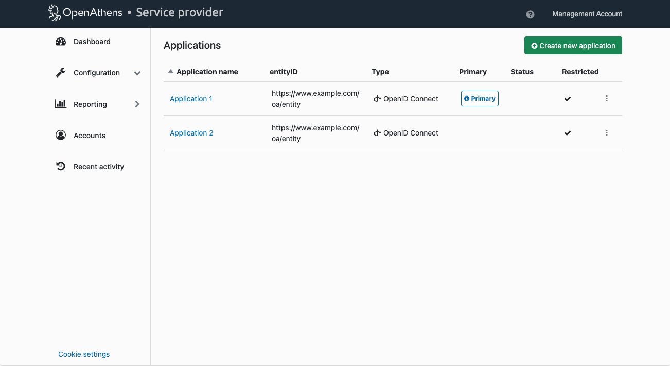Viewport: 670px width, 366px height.
Task: Click the Configuration wrench icon
Action: [61, 73]
